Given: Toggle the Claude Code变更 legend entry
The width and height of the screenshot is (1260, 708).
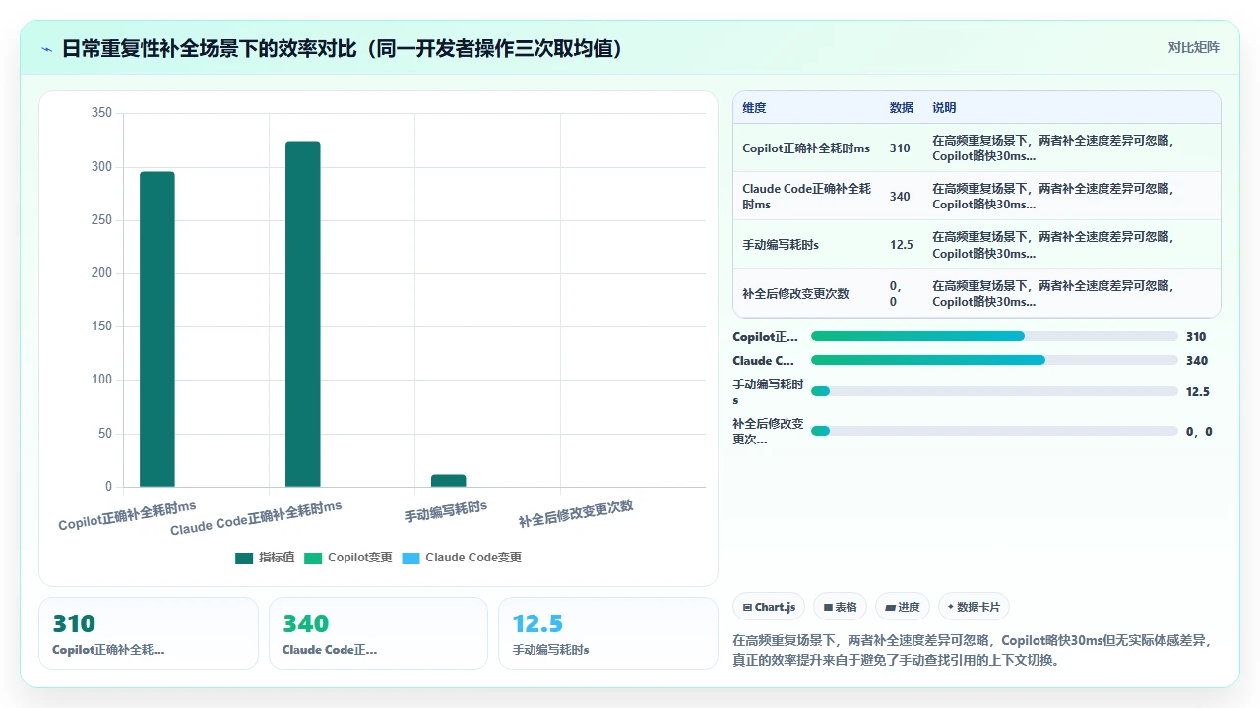Looking at the screenshot, I should point(462,558).
